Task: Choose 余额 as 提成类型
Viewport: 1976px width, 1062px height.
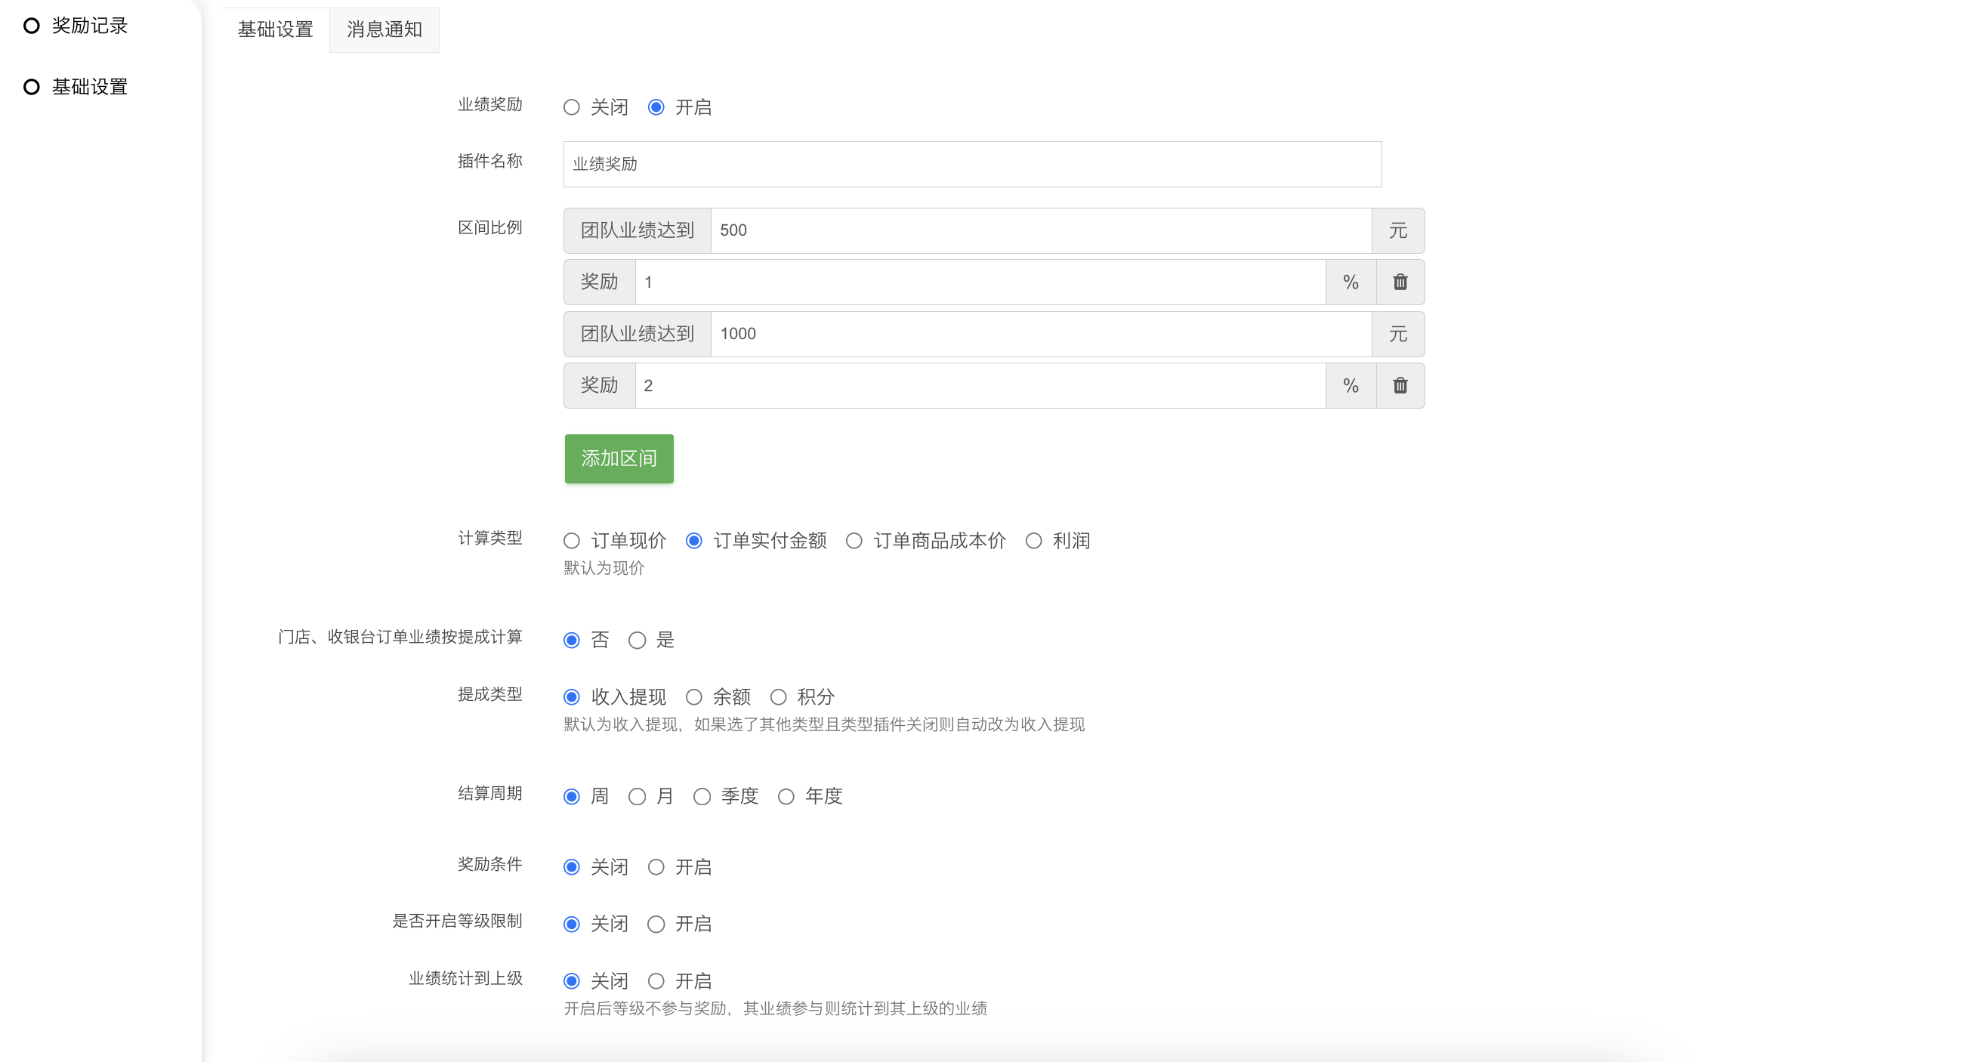Action: [693, 697]
